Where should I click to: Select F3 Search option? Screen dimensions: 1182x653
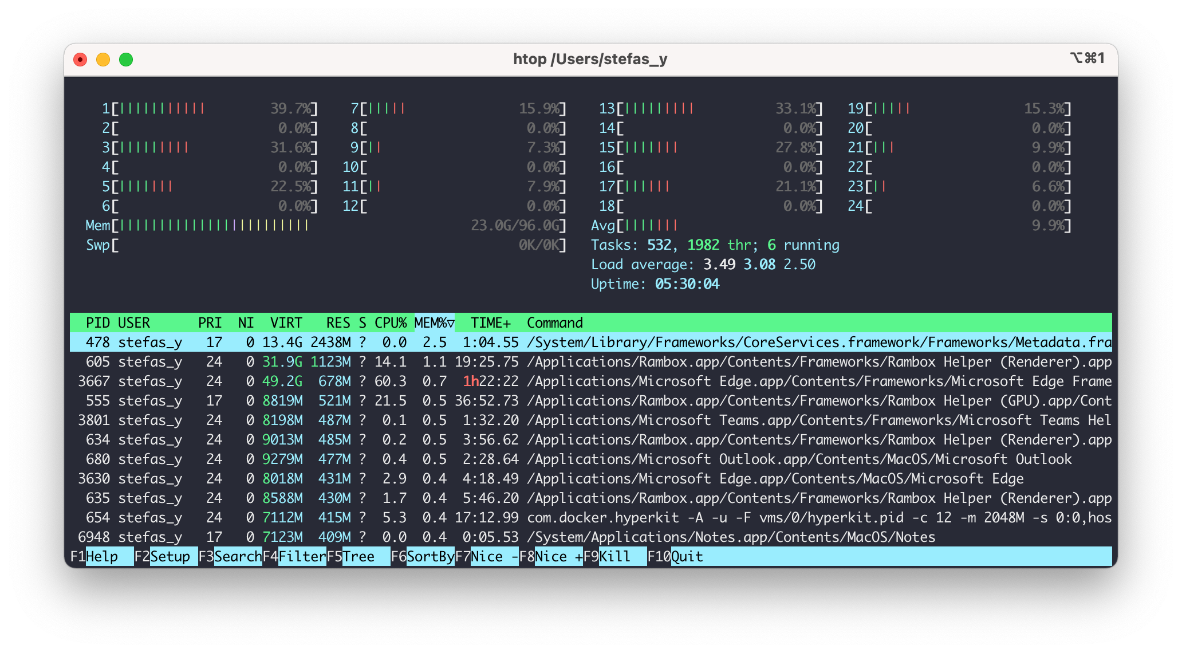pyautogui.click(x=230, y=557)
